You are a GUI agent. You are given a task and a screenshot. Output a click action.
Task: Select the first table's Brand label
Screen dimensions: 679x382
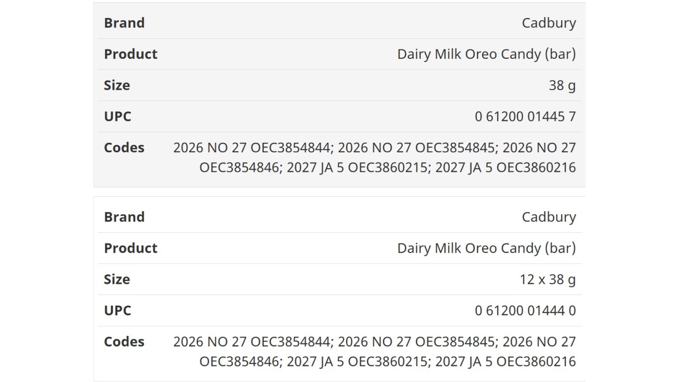pyautogui.click(x=124, y=23)
